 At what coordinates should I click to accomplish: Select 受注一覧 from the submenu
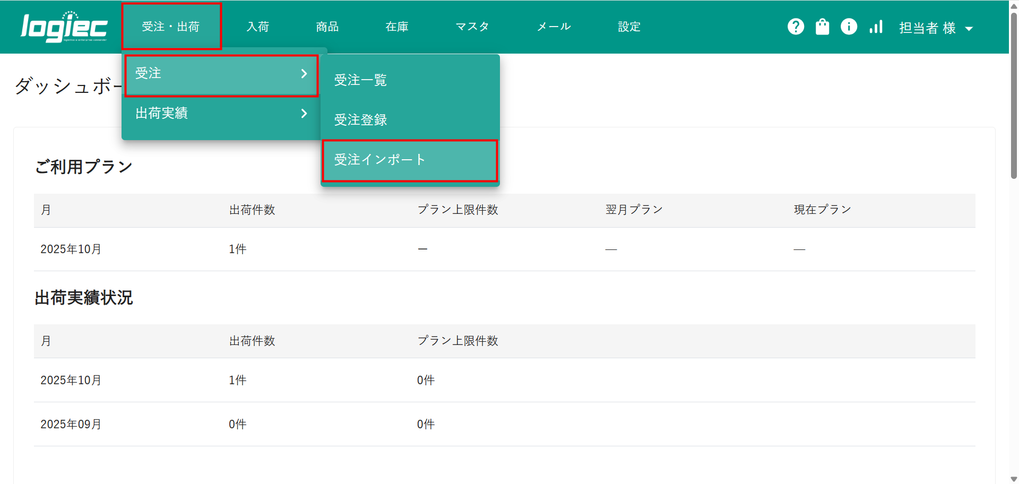coord(360,80)
